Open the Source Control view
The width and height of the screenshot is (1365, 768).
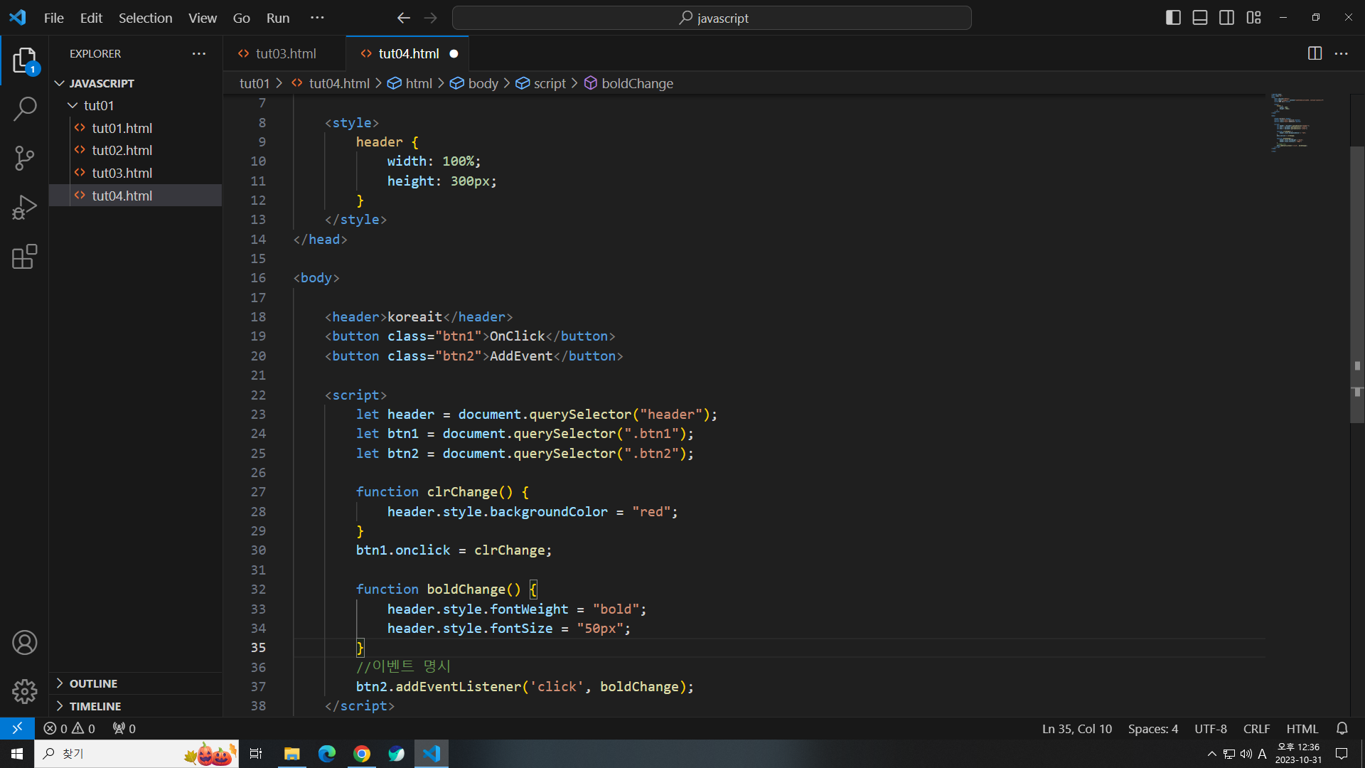click(x=25, y=158)
